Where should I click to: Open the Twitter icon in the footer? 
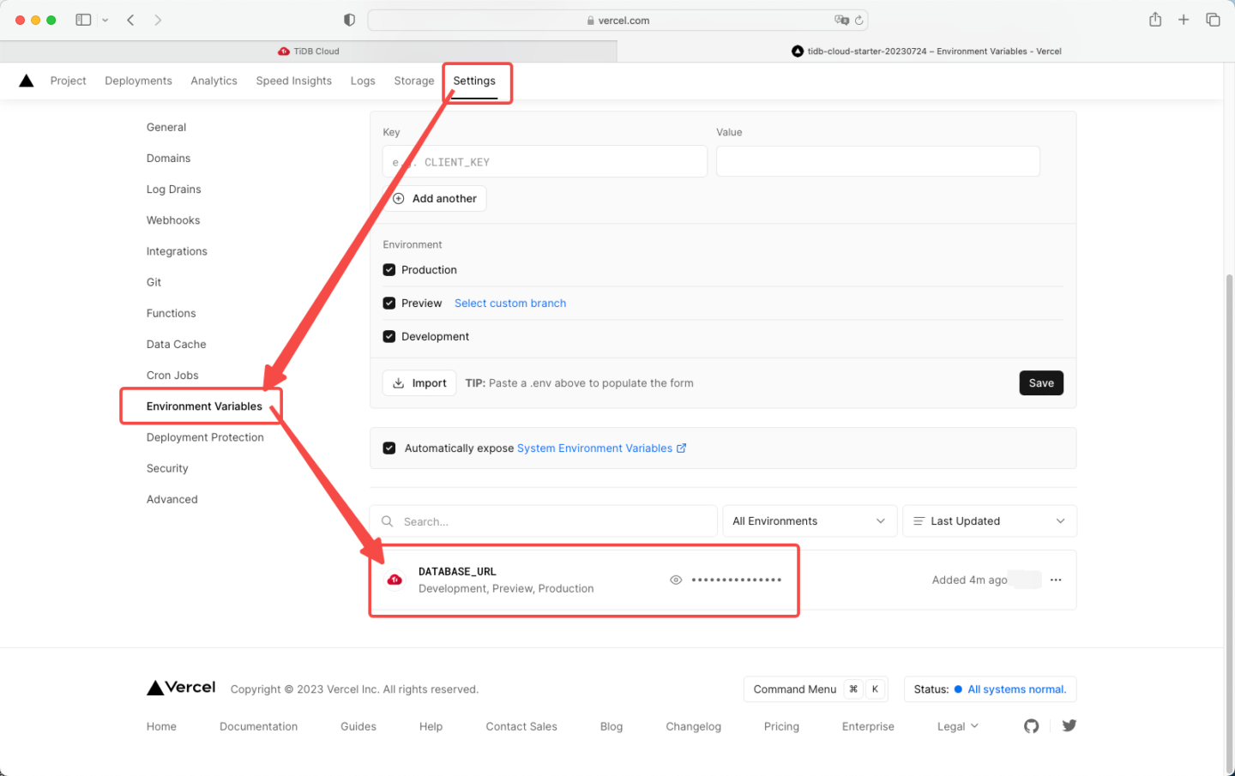1069,725
